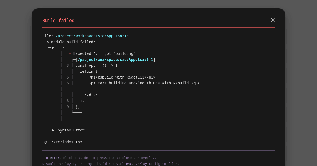
Task: Open the App.tsx:1:1 file link
Action: (93, 36)
